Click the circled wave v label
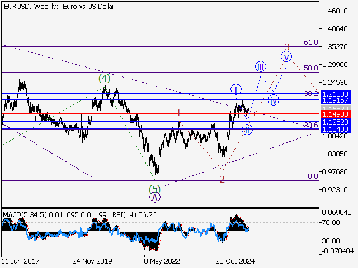Viewport: 358px width, 268px height. pyautogui.click(x=286, y=56)
